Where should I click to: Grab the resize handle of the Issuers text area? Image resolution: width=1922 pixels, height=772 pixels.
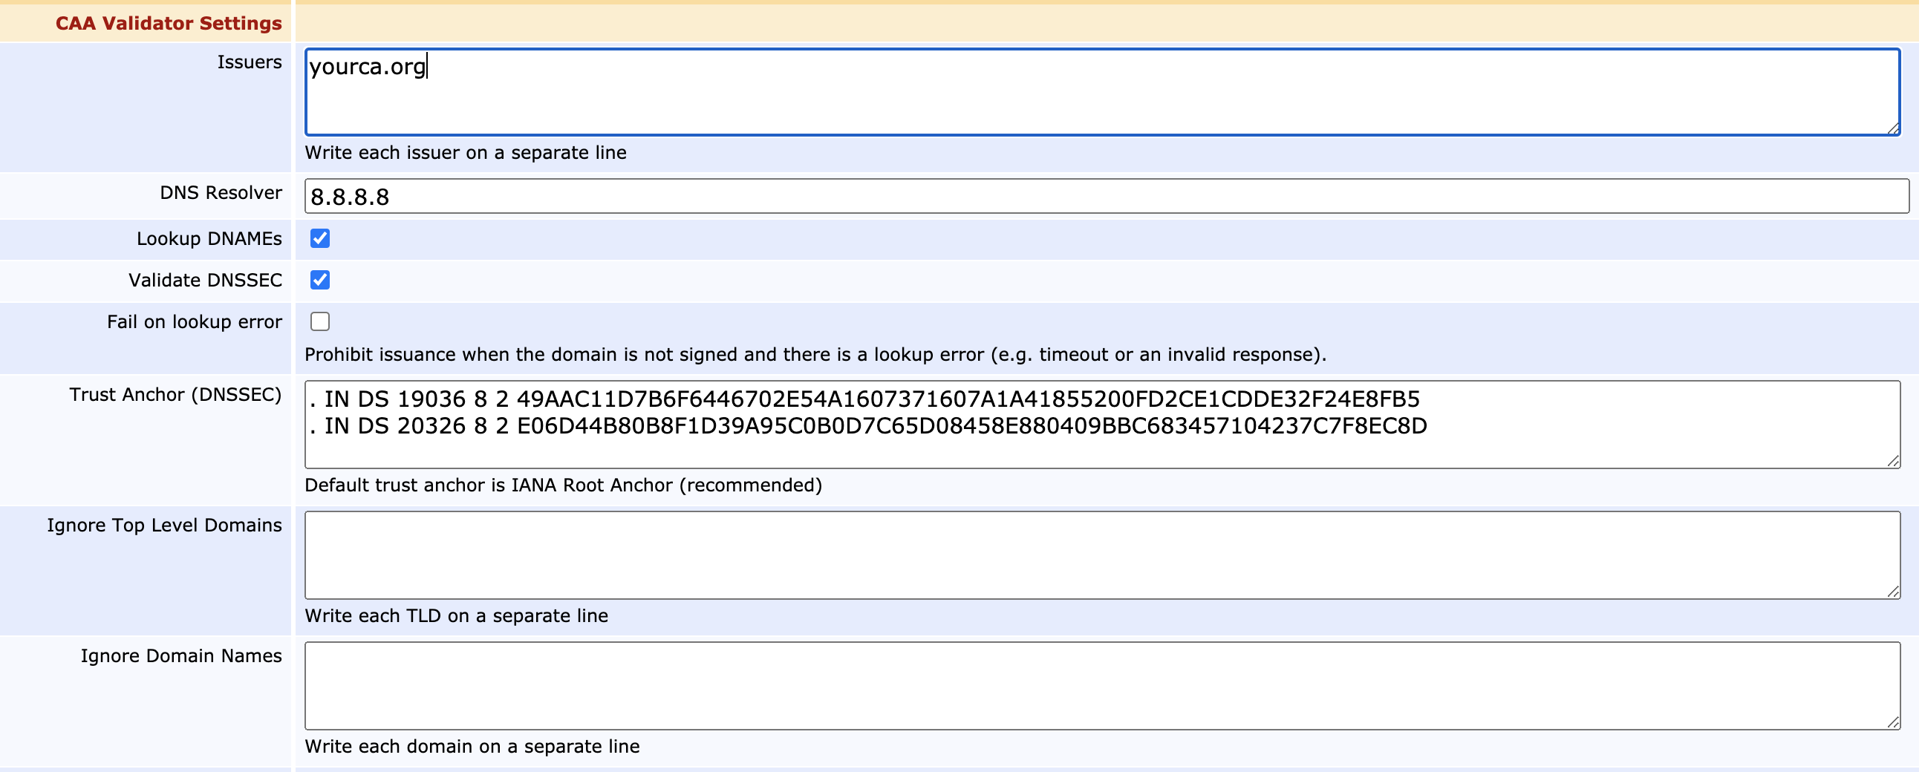pyautogui.click(x=1893, y=128)
